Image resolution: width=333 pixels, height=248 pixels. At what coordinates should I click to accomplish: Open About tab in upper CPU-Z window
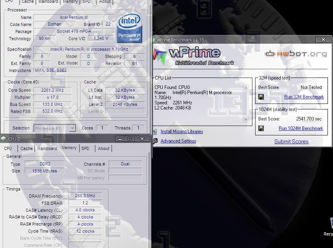[105, 2]
